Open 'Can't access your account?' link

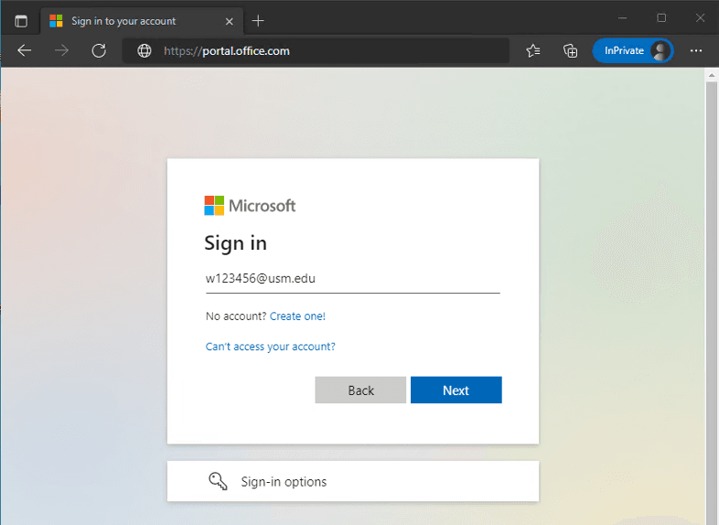[270, 347]
